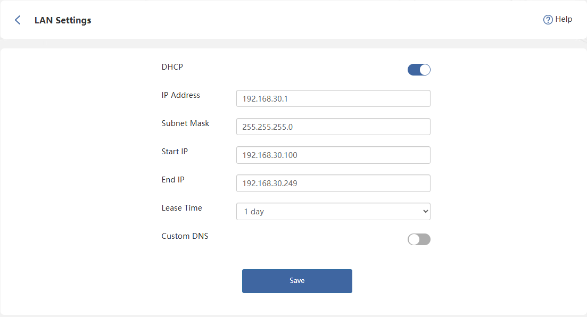Click the Lease Time label
Viewport: 587px width, 317px height.
coord(181,208)
